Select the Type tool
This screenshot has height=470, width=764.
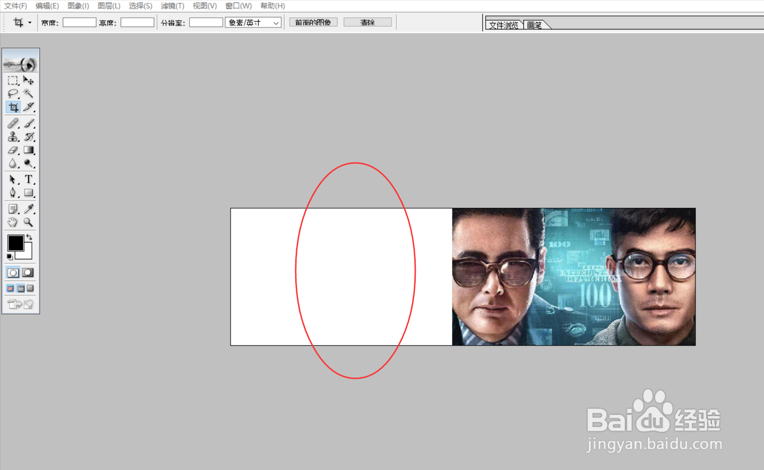(x=28, y=179)
